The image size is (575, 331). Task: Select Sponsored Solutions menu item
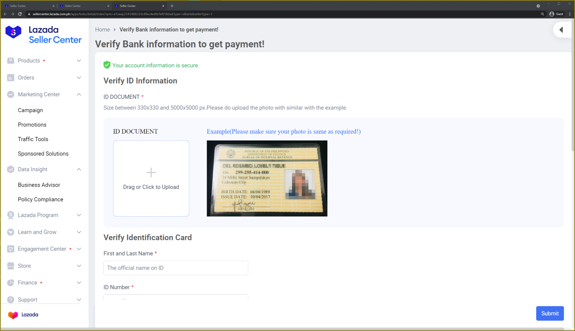(43, 153)
